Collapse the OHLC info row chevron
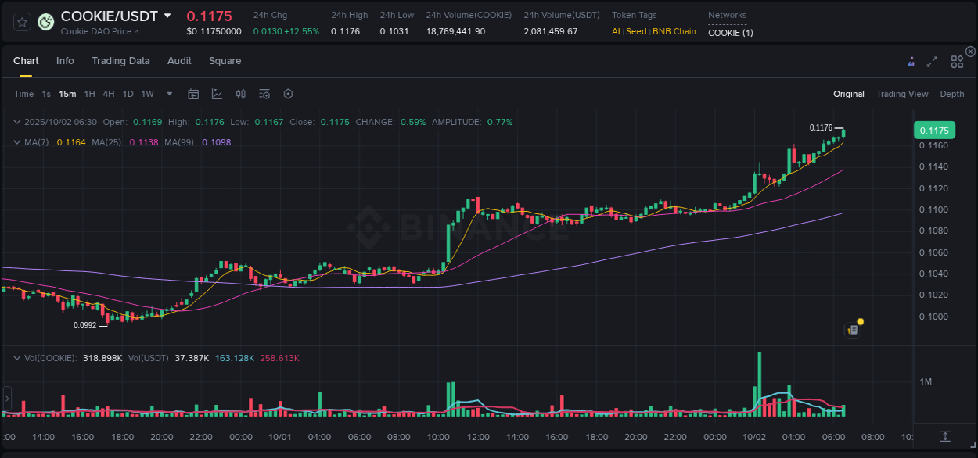 click(x=17, y=122)
